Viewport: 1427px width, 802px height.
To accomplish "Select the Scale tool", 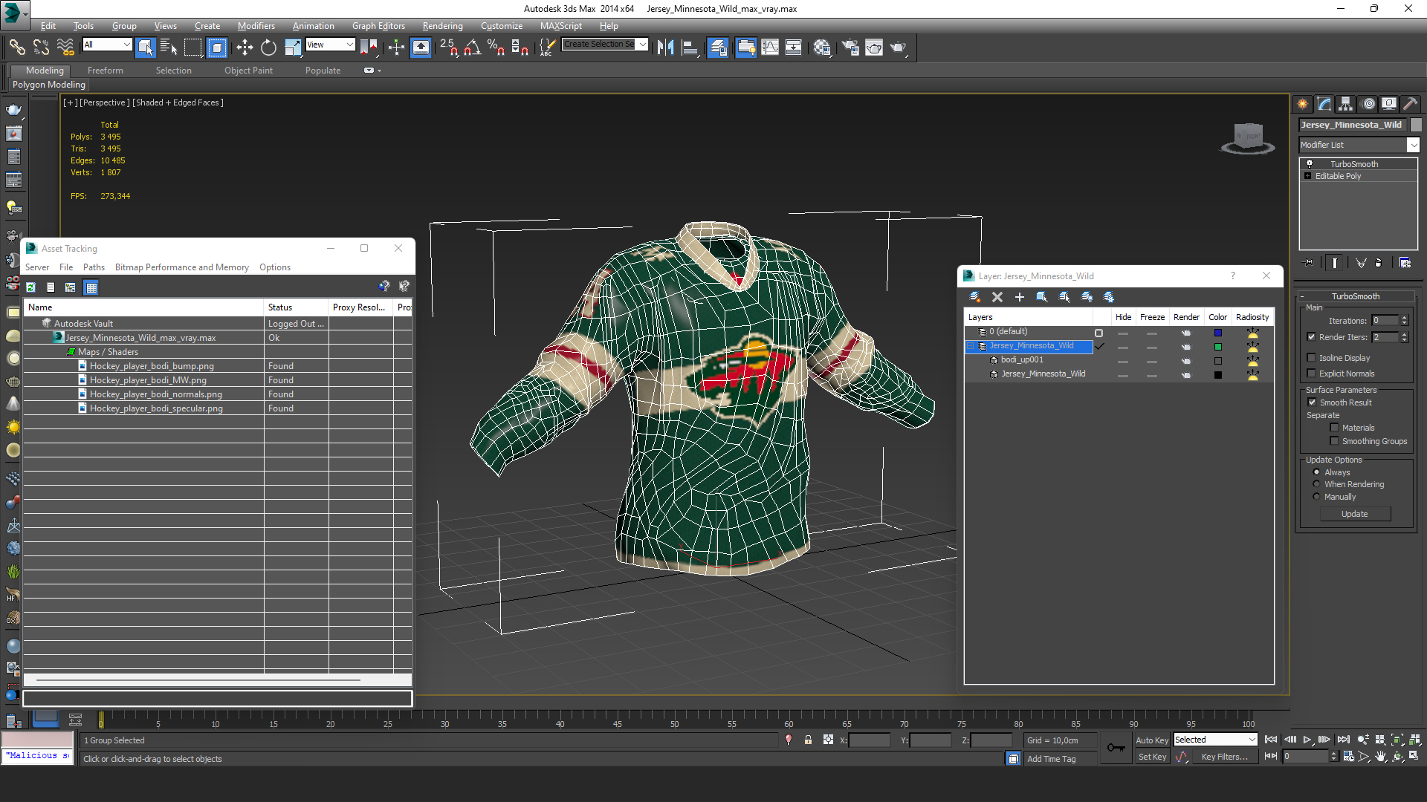I will 293,48.
